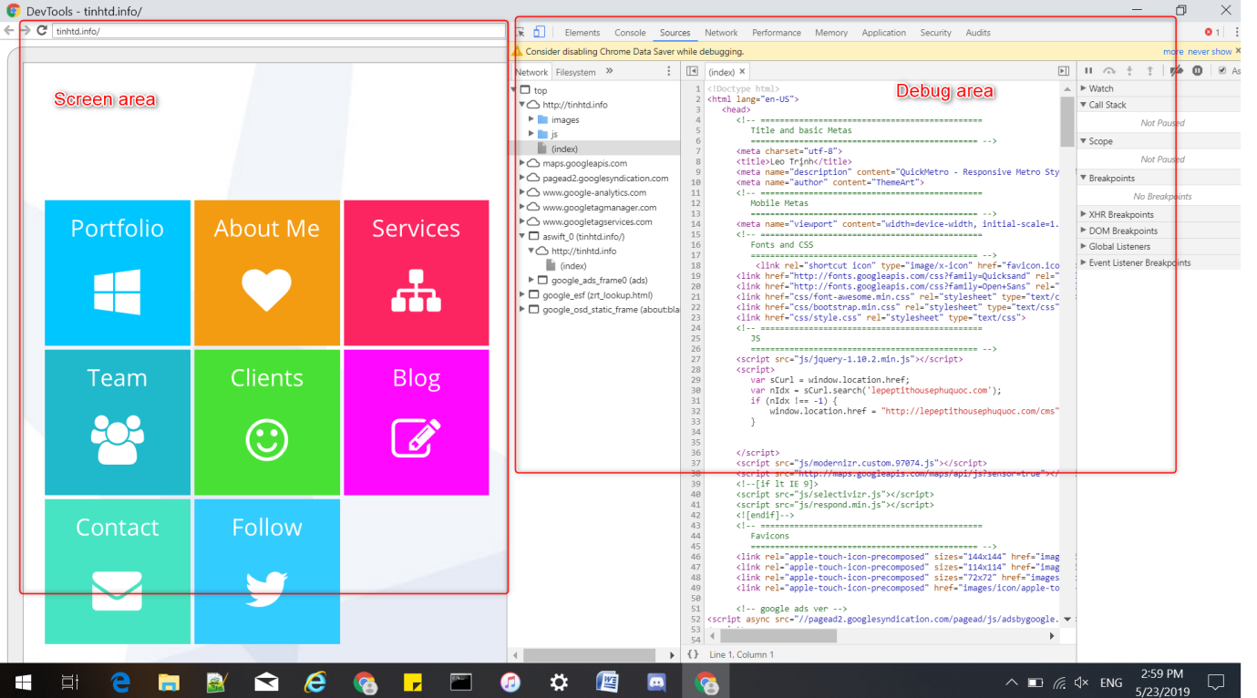Collapse the Call Stack section
Screen dimensions: 1257x698
[x=1107, y=105]
